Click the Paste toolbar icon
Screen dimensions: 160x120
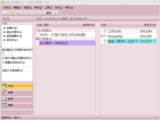(38, 13)
